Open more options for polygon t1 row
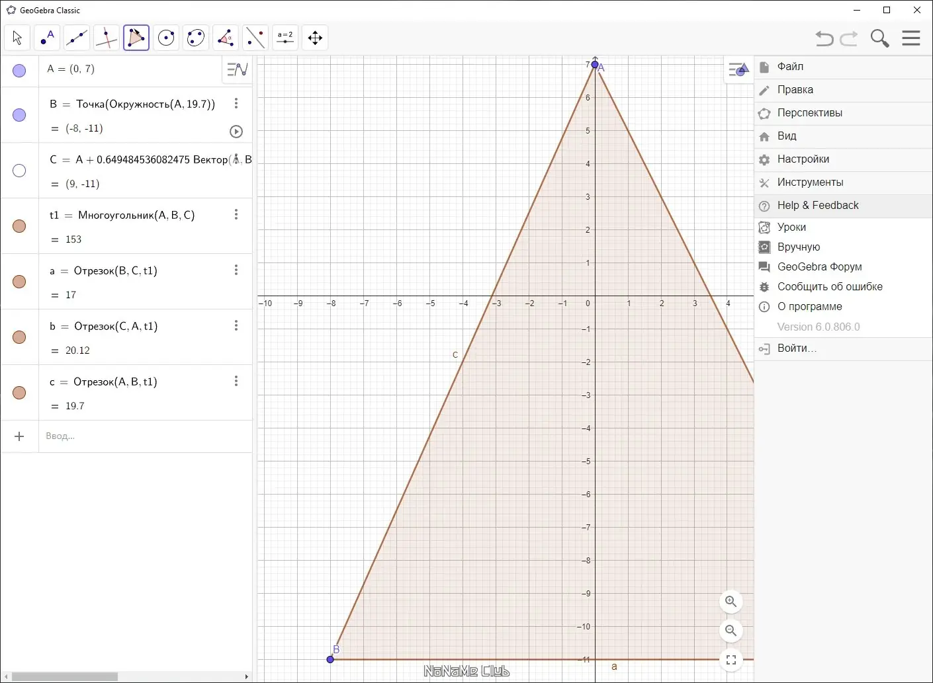 (236, 215)
